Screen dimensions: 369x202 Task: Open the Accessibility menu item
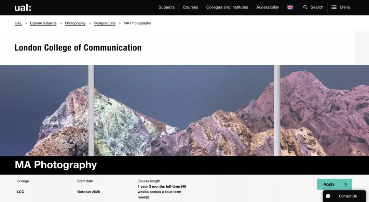point(268,7)
